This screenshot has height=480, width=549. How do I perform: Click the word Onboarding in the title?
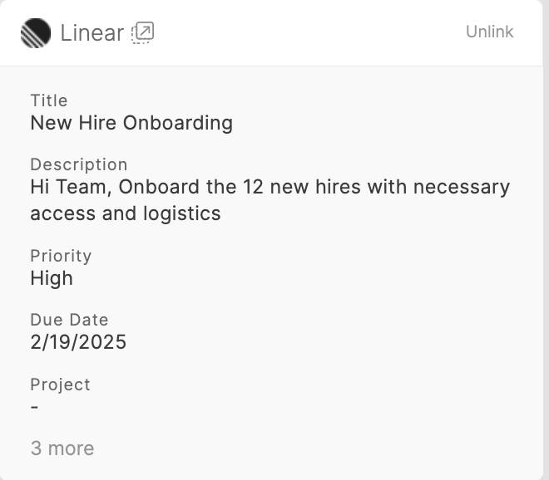(178, 123)
